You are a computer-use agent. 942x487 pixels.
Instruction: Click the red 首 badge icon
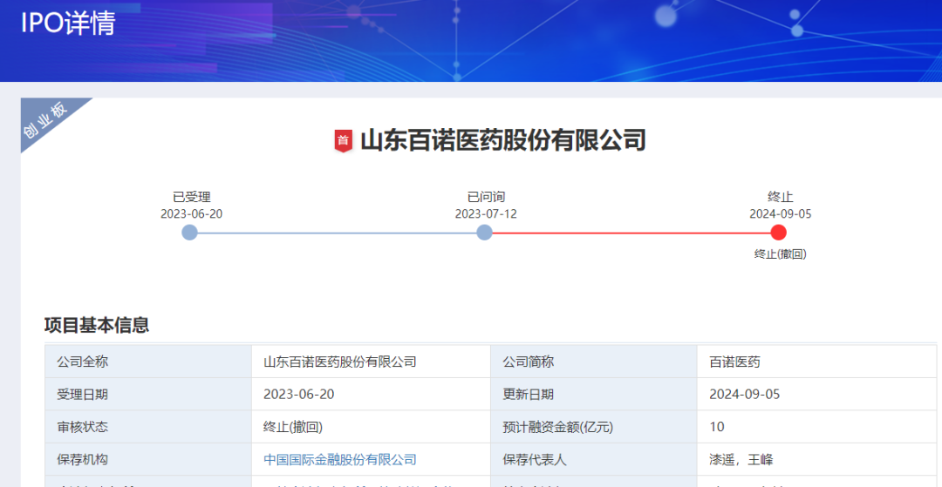pos(343,141)
